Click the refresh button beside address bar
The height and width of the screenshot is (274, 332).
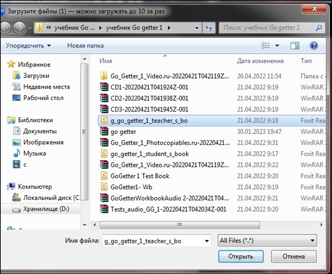(x=209, y=28)
